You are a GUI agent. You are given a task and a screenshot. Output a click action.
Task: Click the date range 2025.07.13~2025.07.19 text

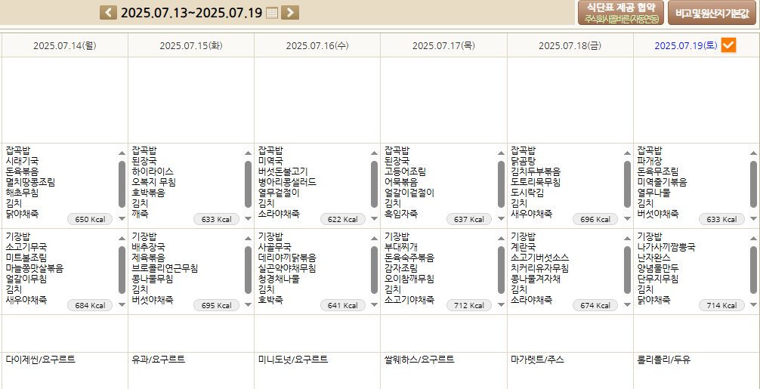click(x=191, y=13)
